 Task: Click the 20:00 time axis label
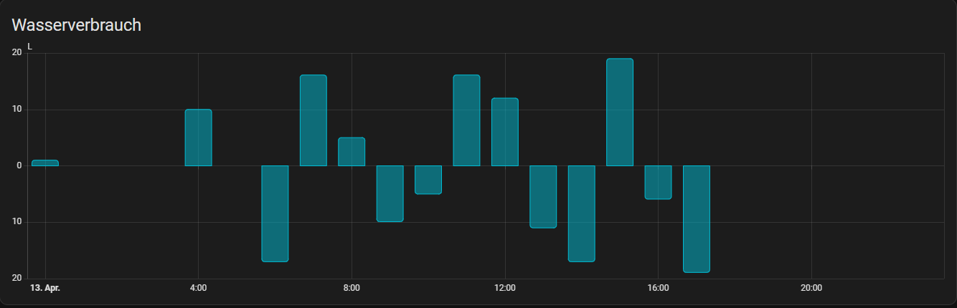tap(811, 288)
